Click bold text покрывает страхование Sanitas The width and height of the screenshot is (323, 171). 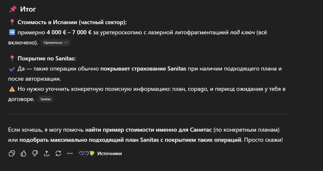point(143,69)
